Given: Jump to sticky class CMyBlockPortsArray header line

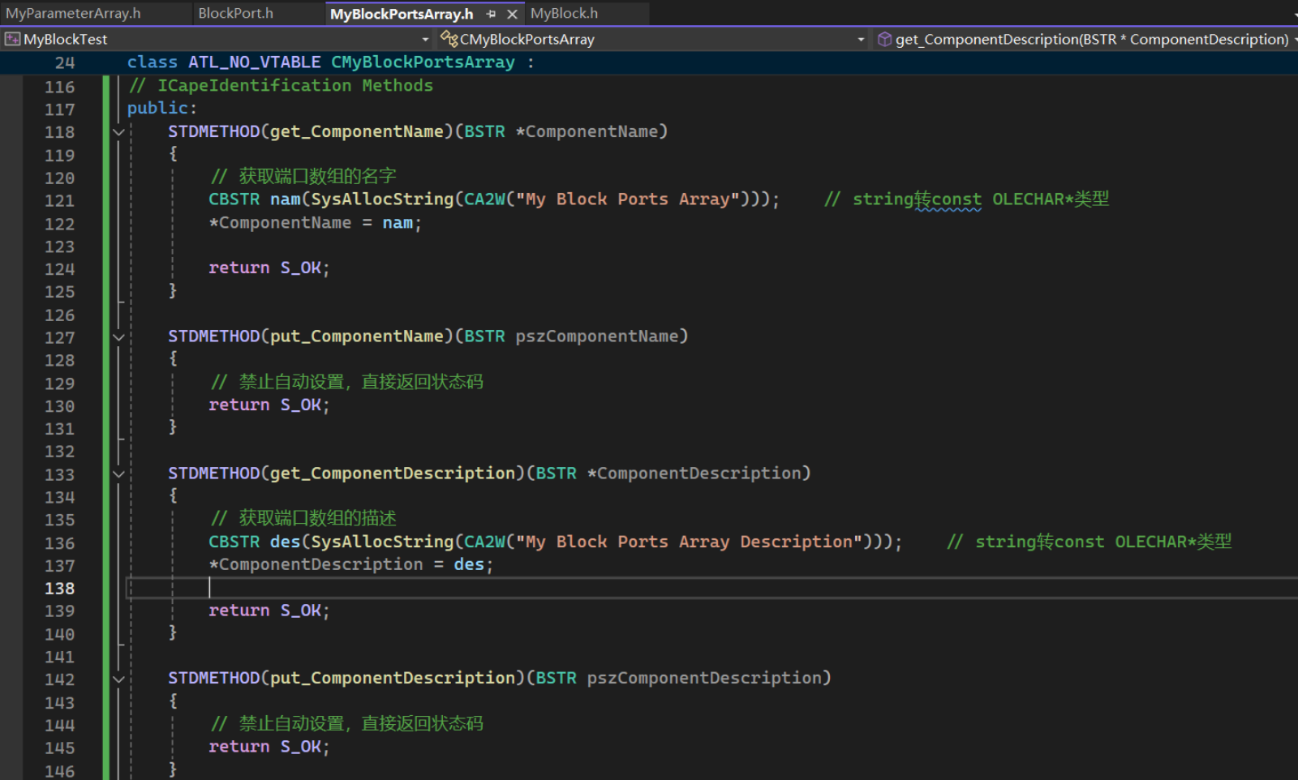Looking at the screenshot, I should pos(330,62).
